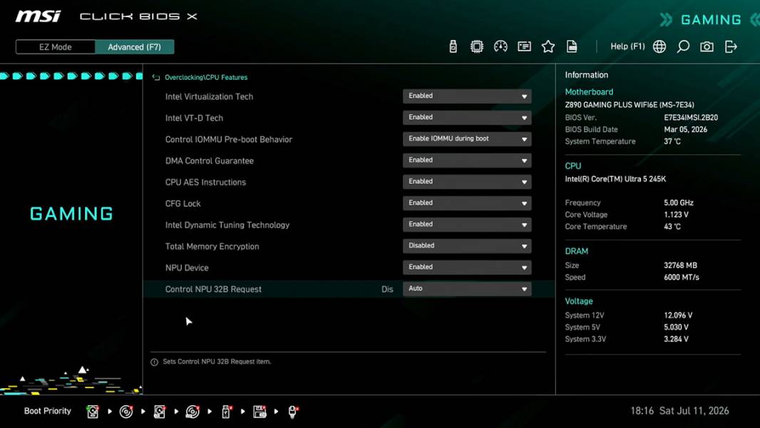The height and width of the screenshot is (428, 760).
Task: Select the floppy disk boot device icon
Action: coord(260,412)
